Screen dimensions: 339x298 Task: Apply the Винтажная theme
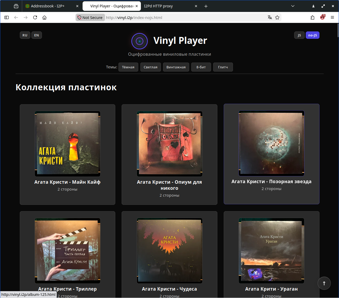point(176,67)
